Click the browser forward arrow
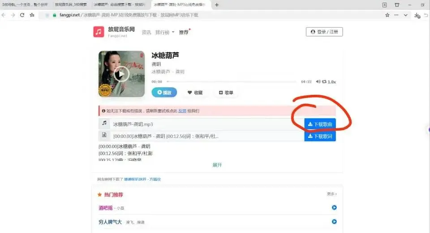 tap(13, 15)
